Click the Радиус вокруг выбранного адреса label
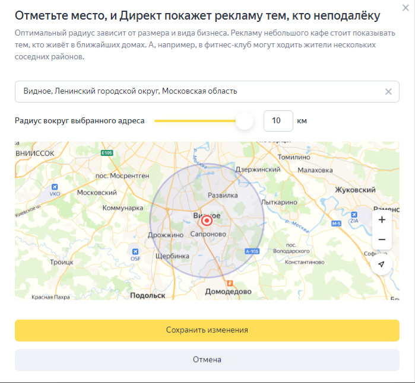 [x=80, y=121]
